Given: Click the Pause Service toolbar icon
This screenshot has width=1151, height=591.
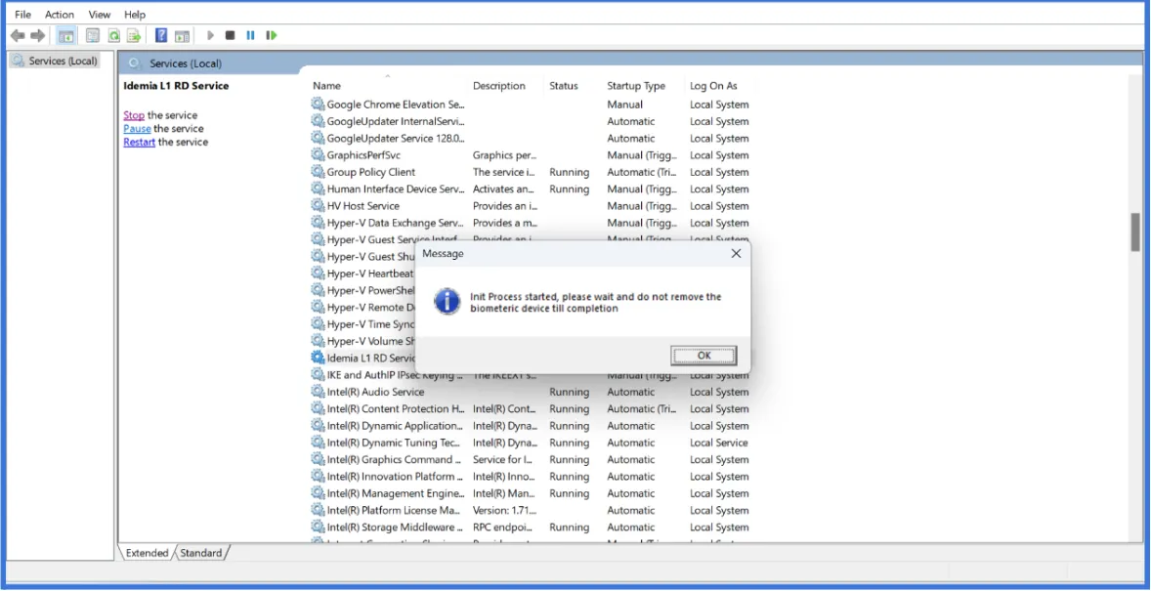Looking at the screenshot, I should (x=250, y=35).
